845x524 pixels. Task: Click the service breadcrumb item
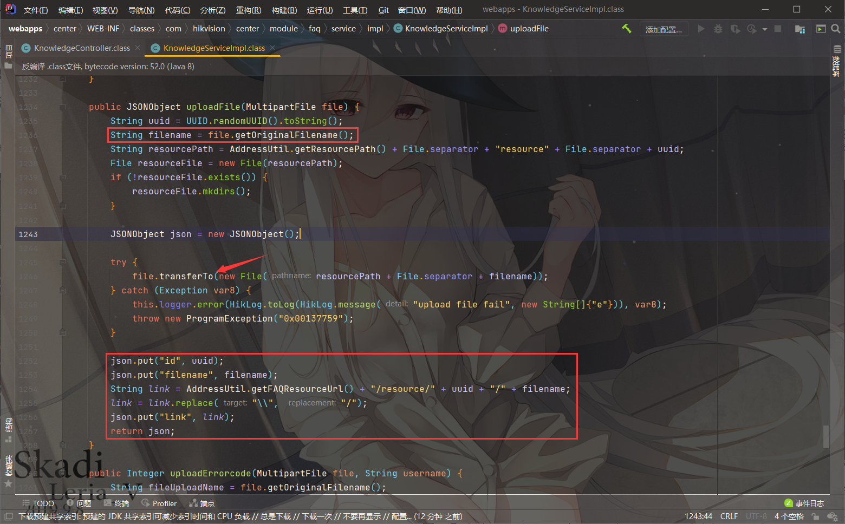coord(343,29)
